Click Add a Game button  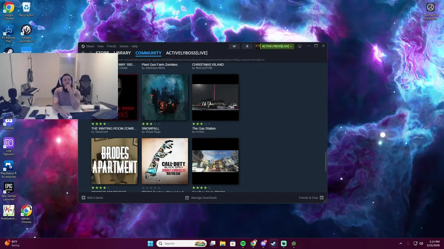pos(92,198)
